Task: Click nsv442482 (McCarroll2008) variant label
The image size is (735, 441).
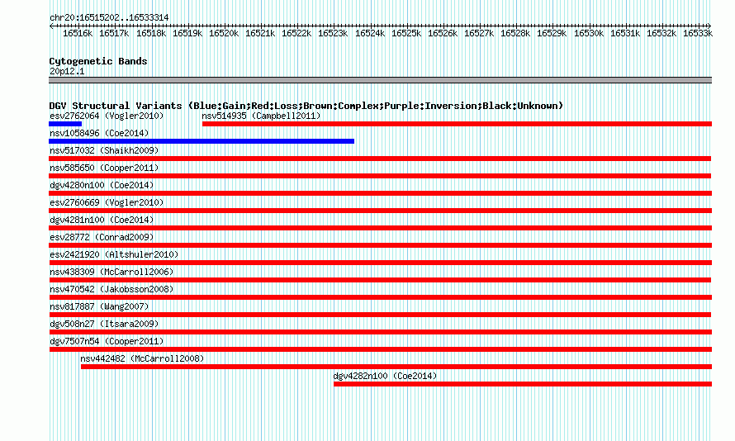Action: (x=142, y=358)
